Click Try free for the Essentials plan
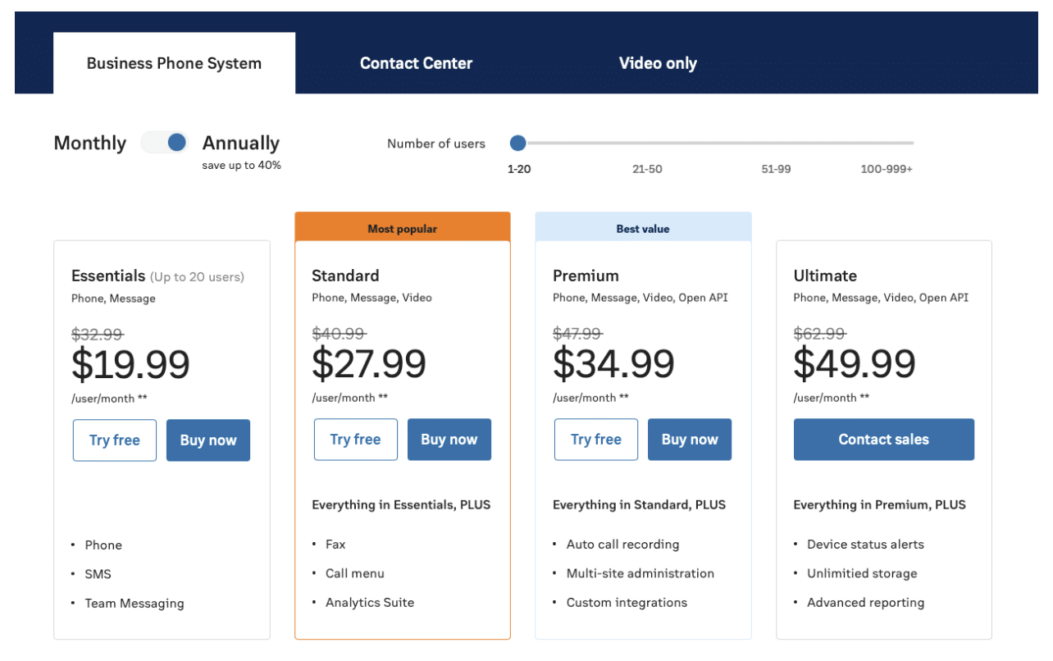 (x=115, y=440)
